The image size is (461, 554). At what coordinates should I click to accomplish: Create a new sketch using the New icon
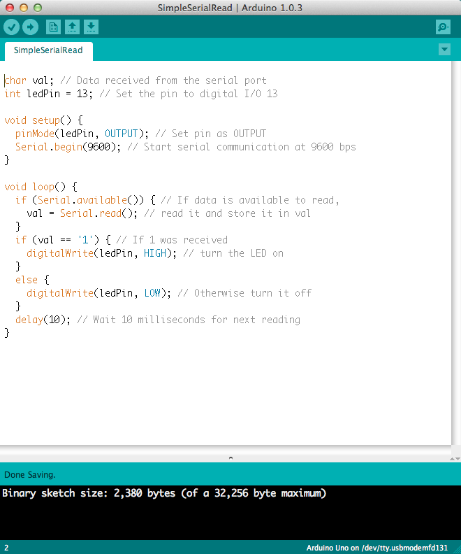click(53, 27)
